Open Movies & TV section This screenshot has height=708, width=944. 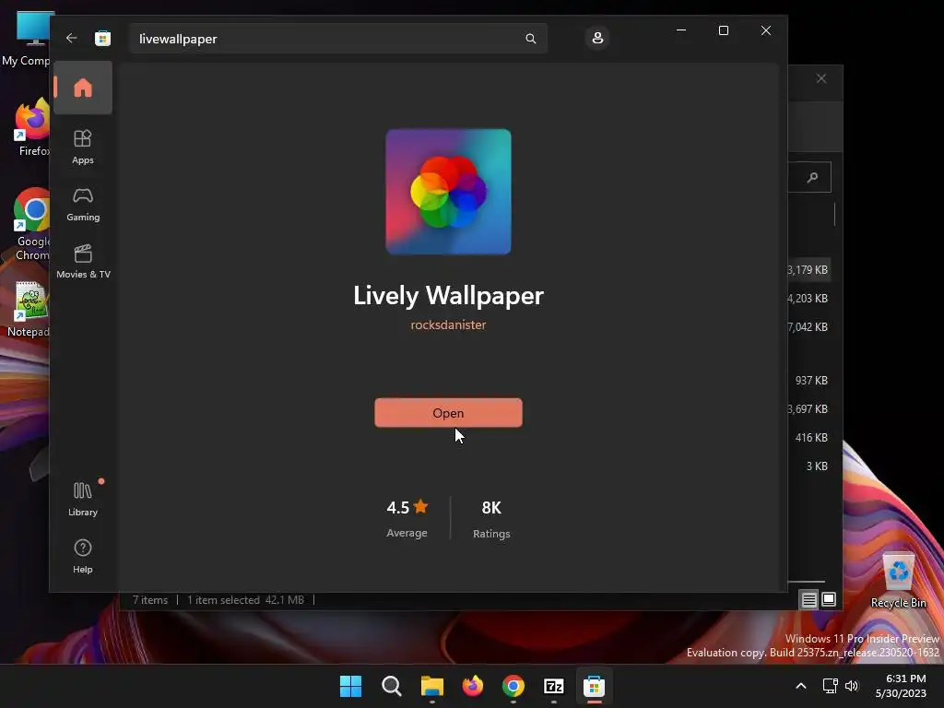pos(83,261)
